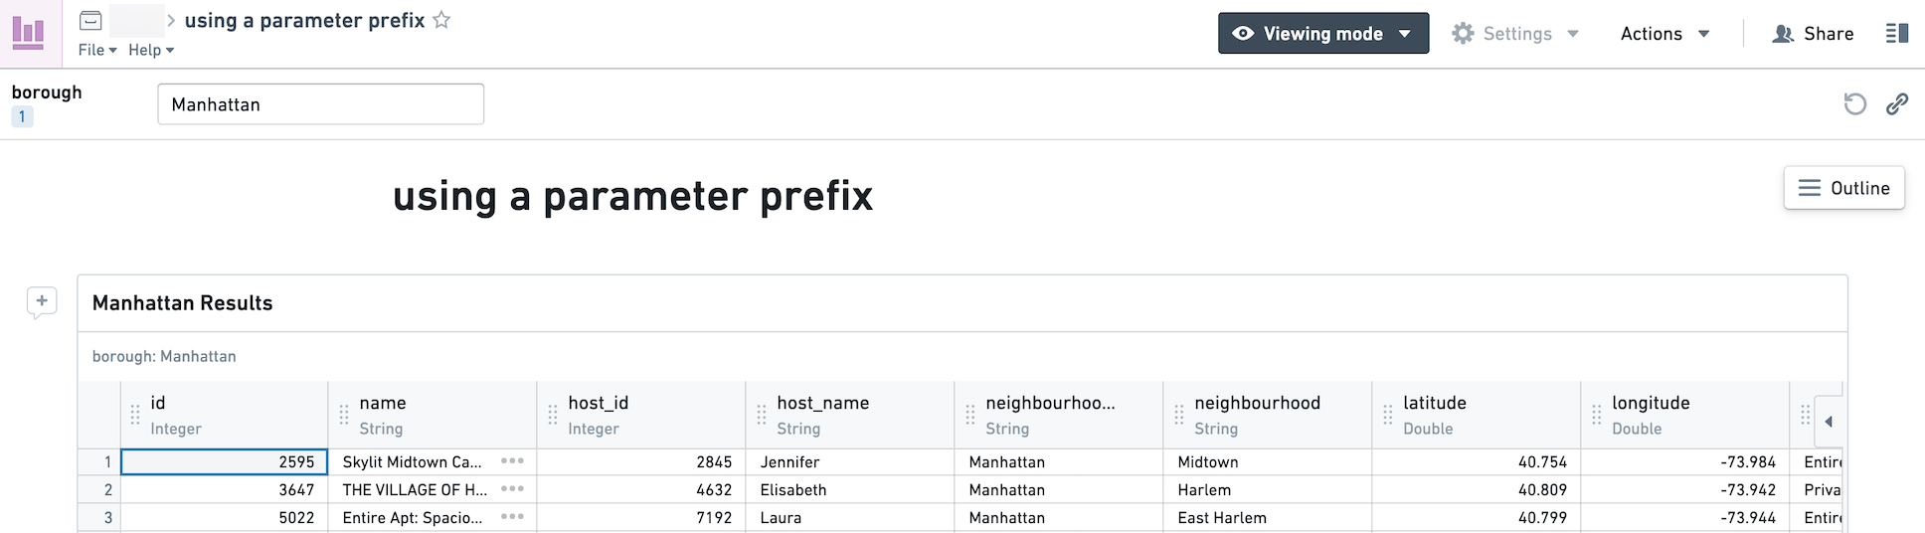Open the File menu
This screenshot has width=1925, height=533.
click(97, 50)
